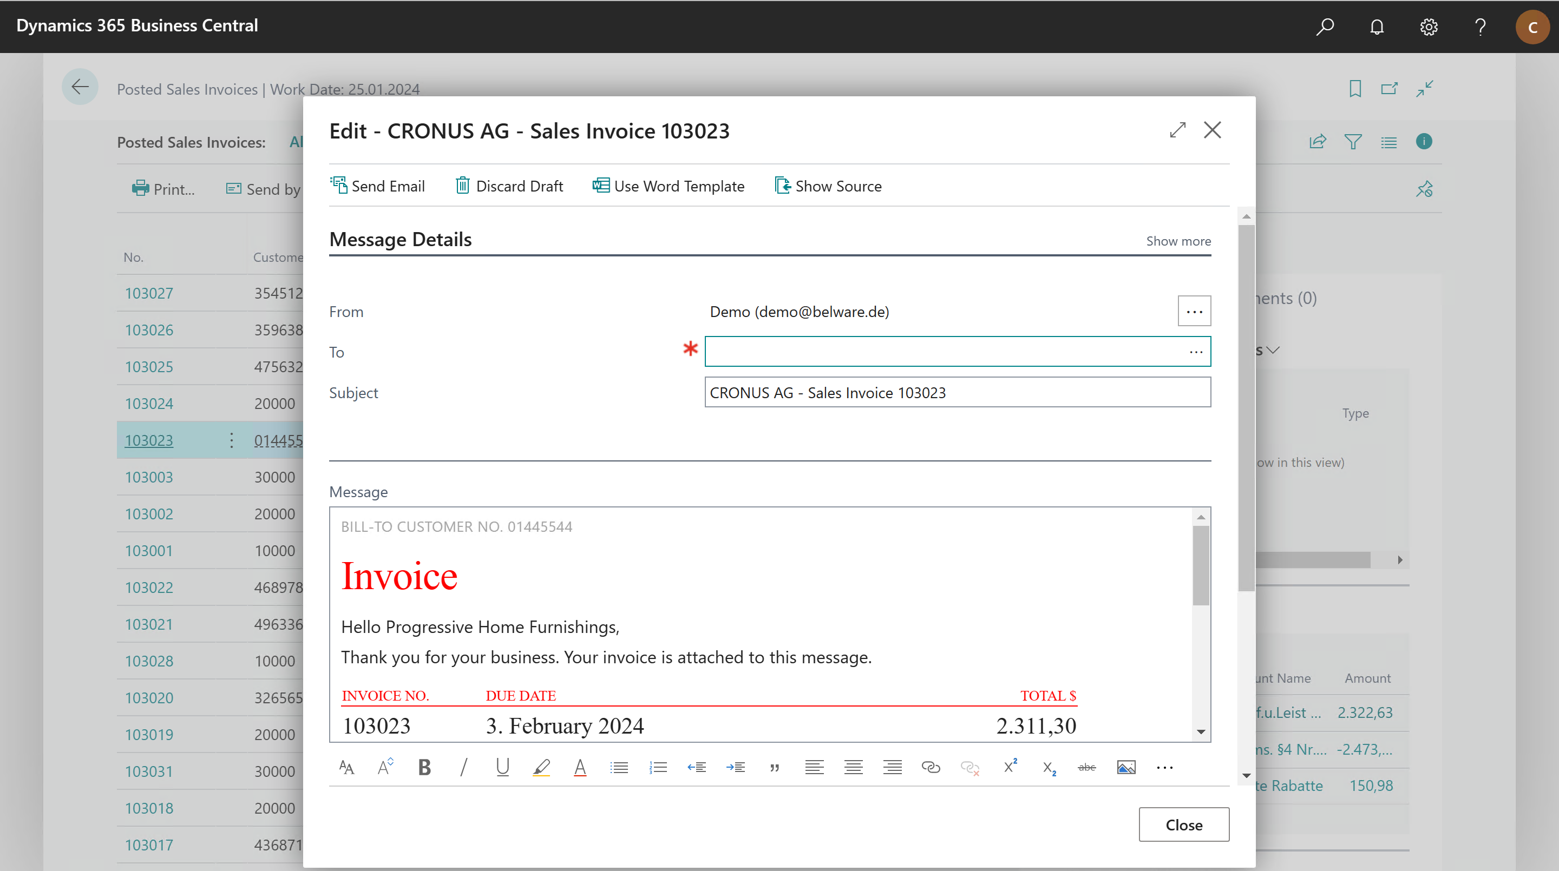
Task: Go back with the arrow button
Action: (x=80, y=87)
